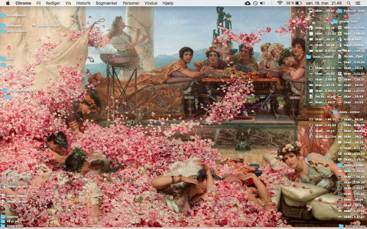
Task: Open Notification Center list icon
Action: click(x=358, y=3)
